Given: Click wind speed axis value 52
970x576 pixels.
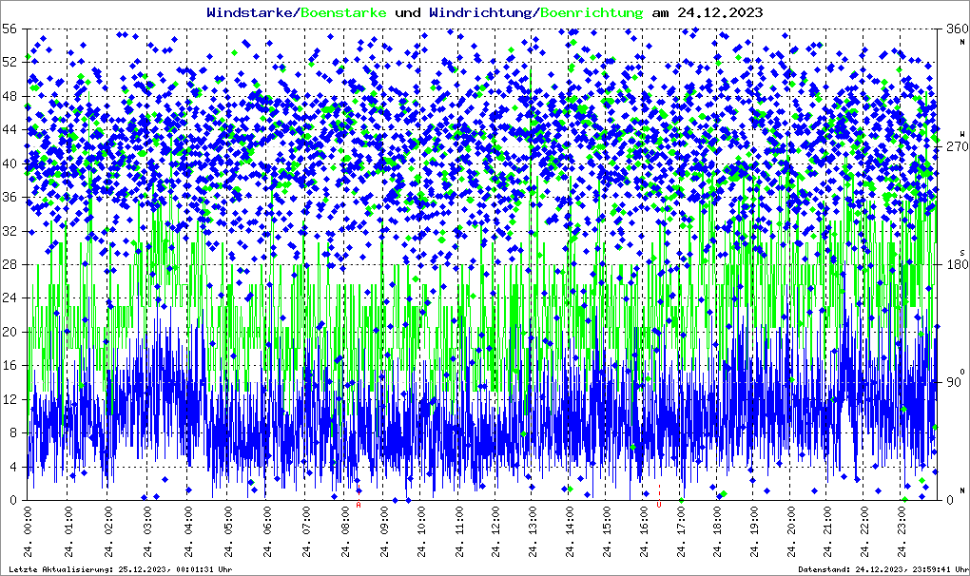Looking at the screenshot, I should pyautogui.click(x=9, y=63).
